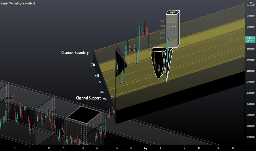This screenshot has height=151, width=256.
Task: Select the Channel Boundary text label
Action: click(x=75, y=52)
